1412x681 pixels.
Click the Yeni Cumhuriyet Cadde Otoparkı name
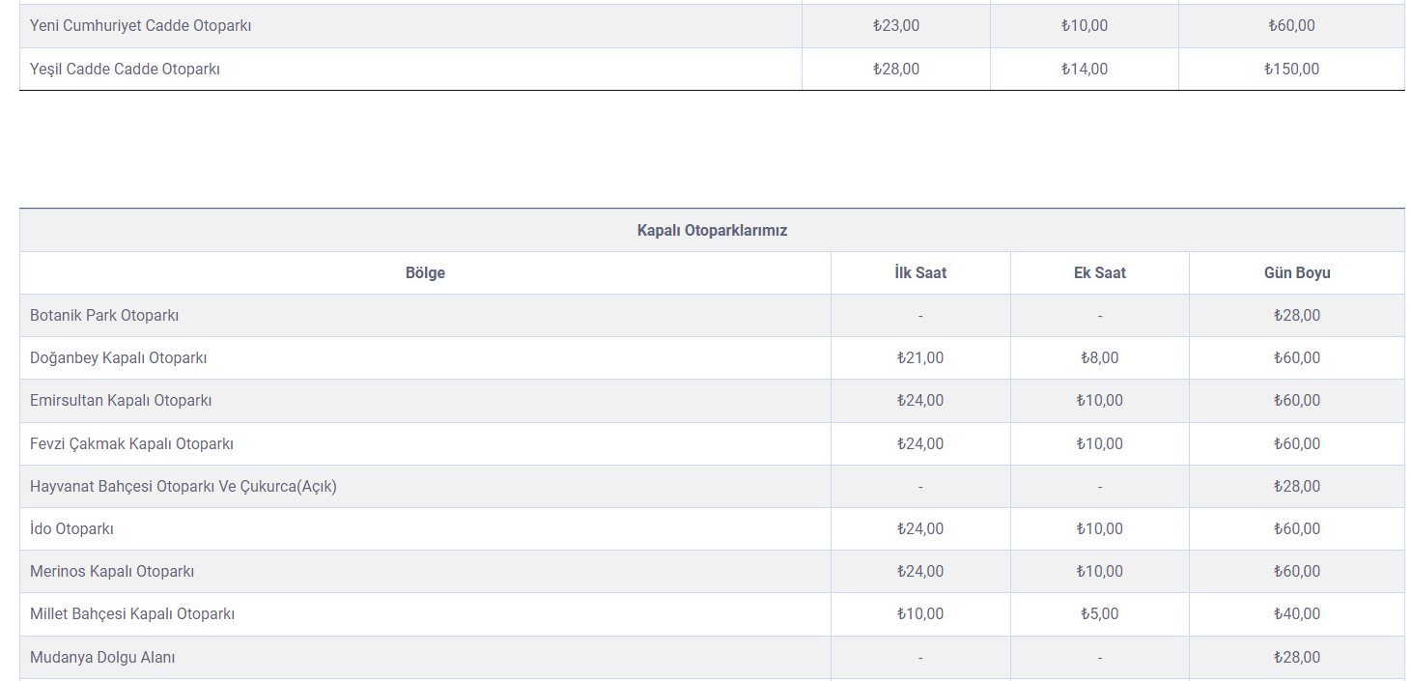140,26
